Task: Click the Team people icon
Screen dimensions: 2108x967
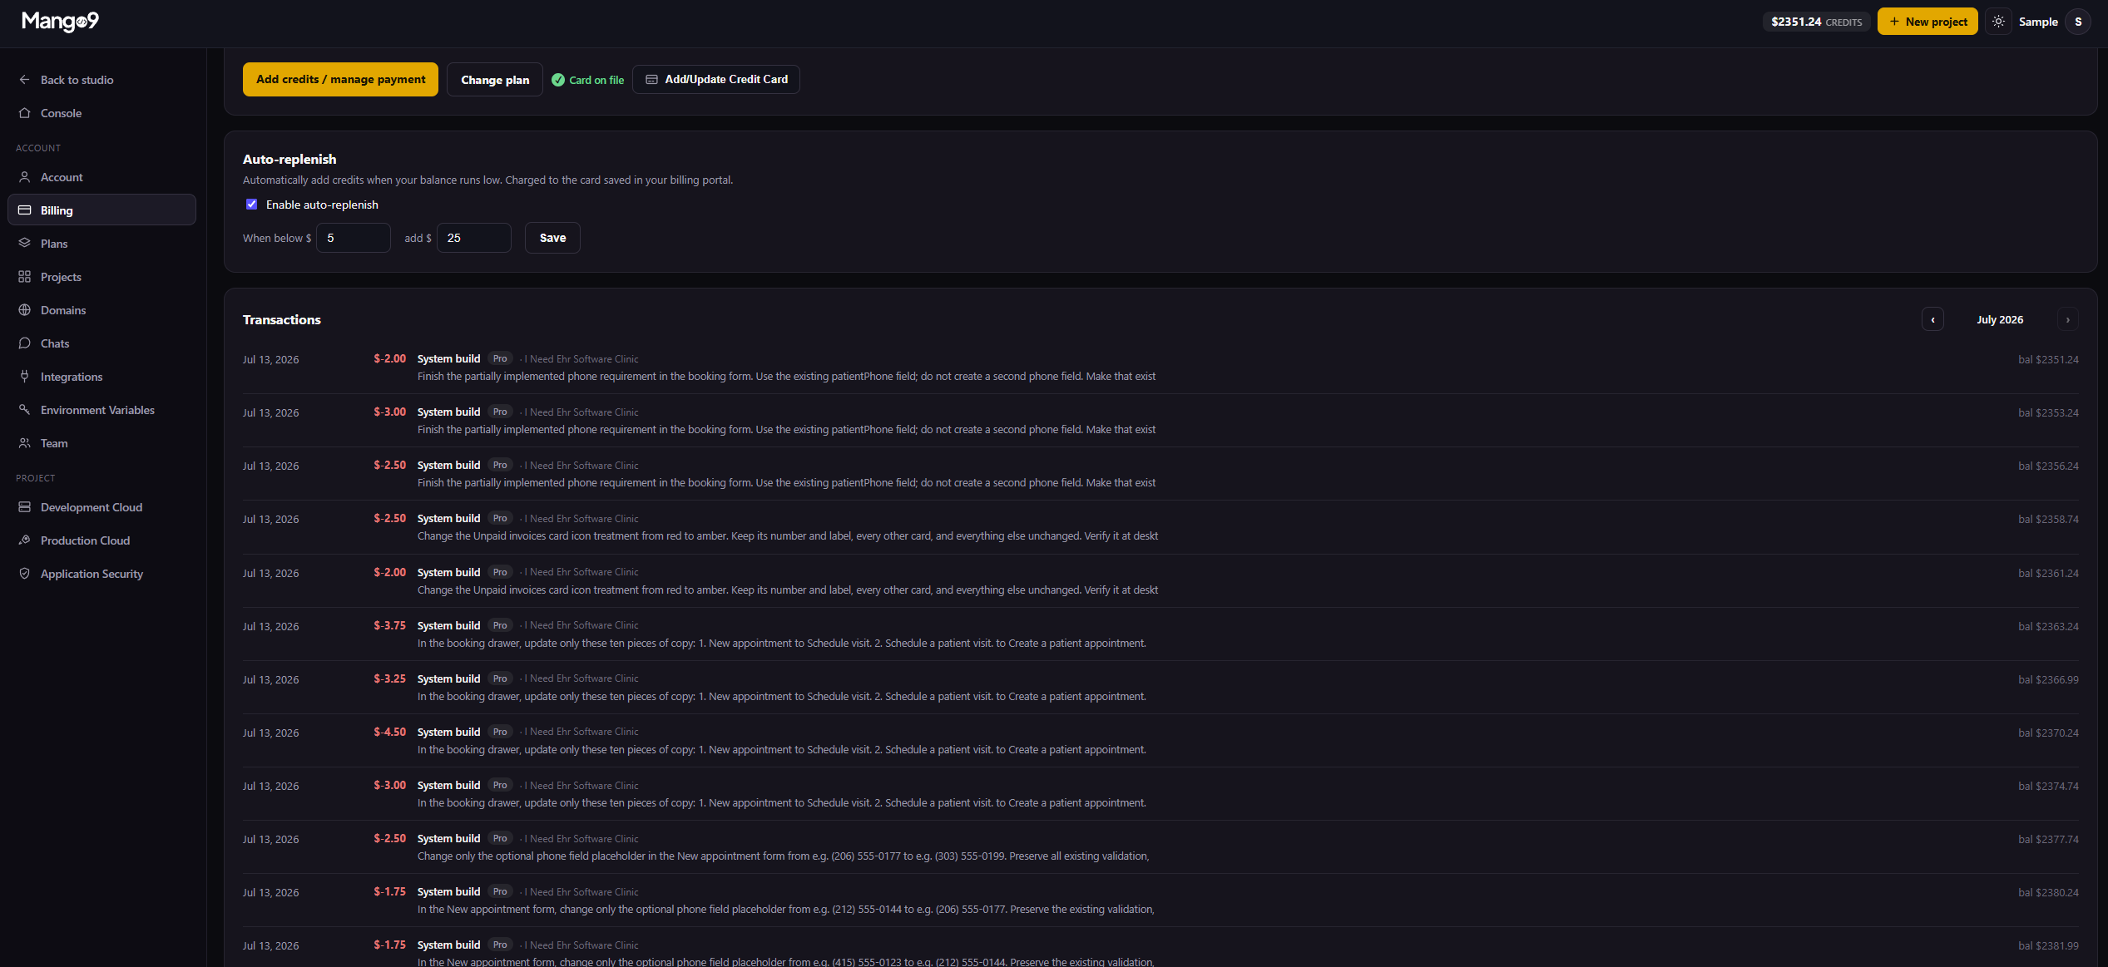Action: [25, 443]
